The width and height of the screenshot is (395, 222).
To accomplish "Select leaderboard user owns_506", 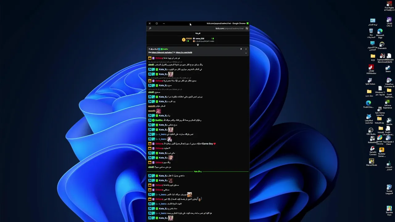I will click(x=200, y=39).
